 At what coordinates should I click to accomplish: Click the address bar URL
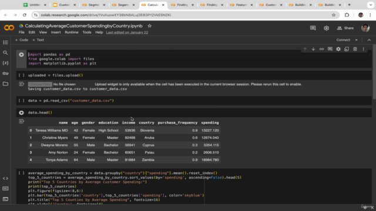pyautogui.click(x=106, y=15)
